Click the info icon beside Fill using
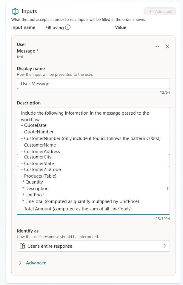Image resolution: width=183 pixels, height=285 pixels. [68, 27]
